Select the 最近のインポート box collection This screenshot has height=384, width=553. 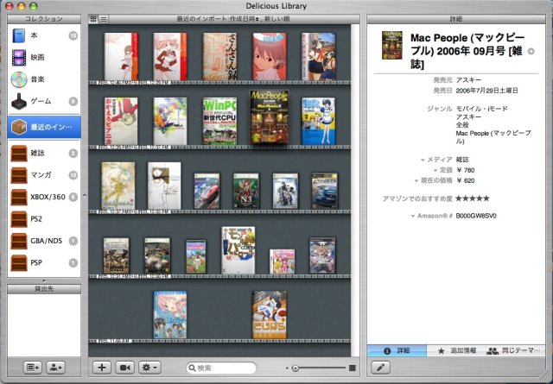44,127
